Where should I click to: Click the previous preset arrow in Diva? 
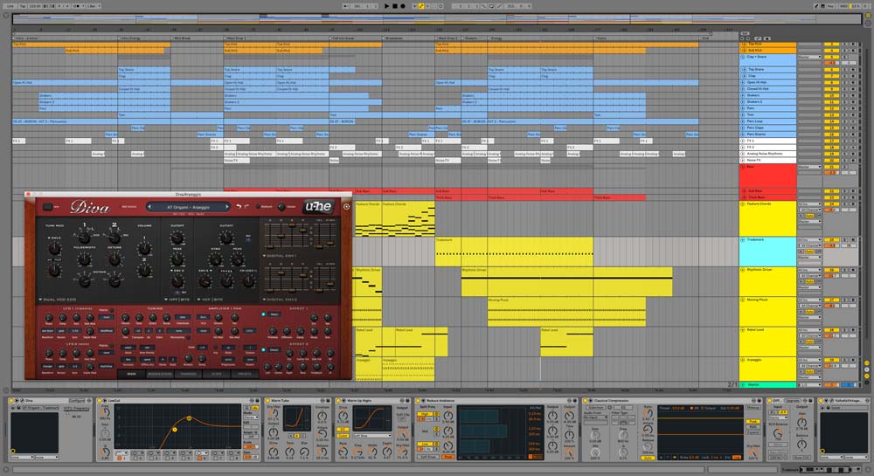pos(149,207)
